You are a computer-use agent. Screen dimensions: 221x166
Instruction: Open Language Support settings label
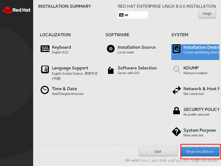pyautogui.click(x=70, y=68)
